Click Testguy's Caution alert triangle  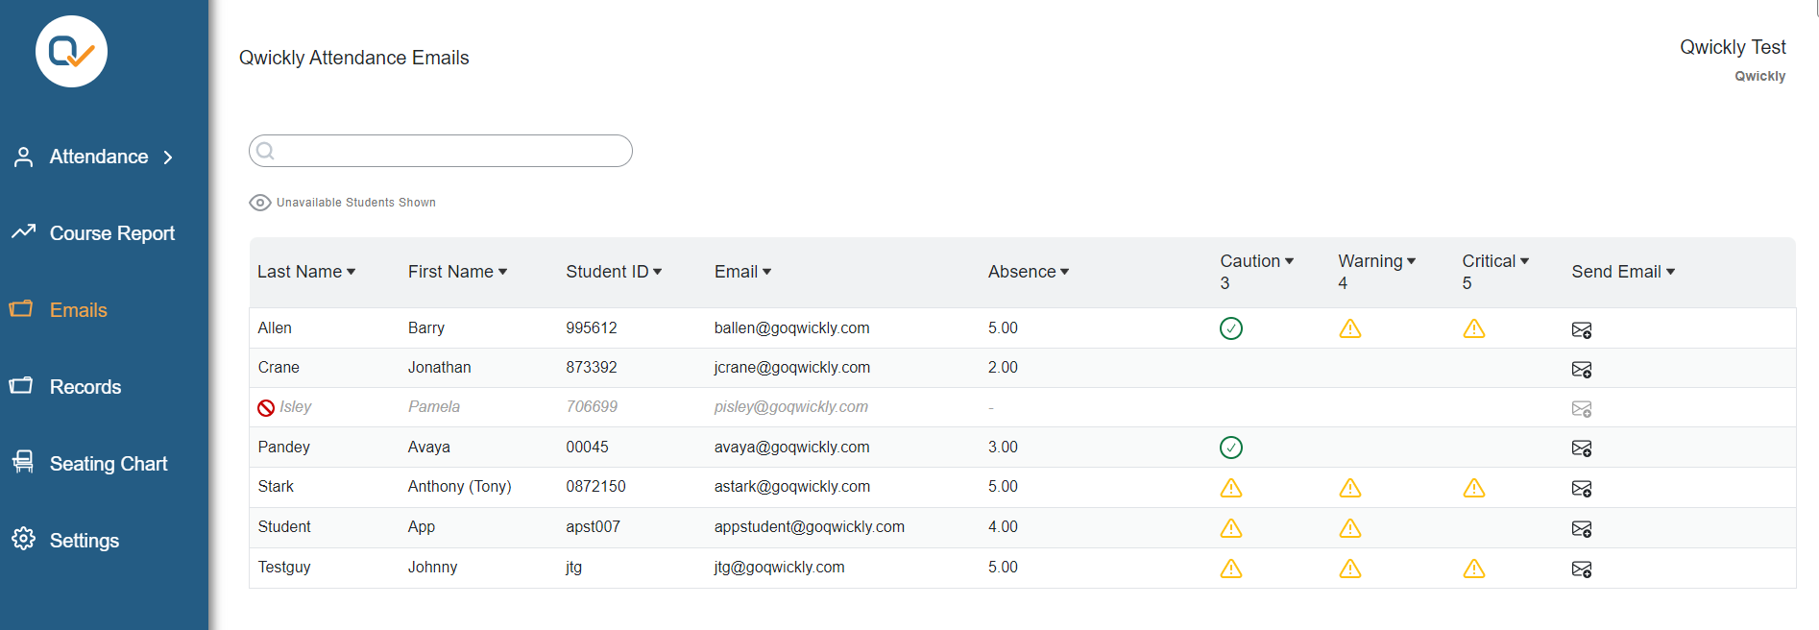click(x=1231, y=569)
